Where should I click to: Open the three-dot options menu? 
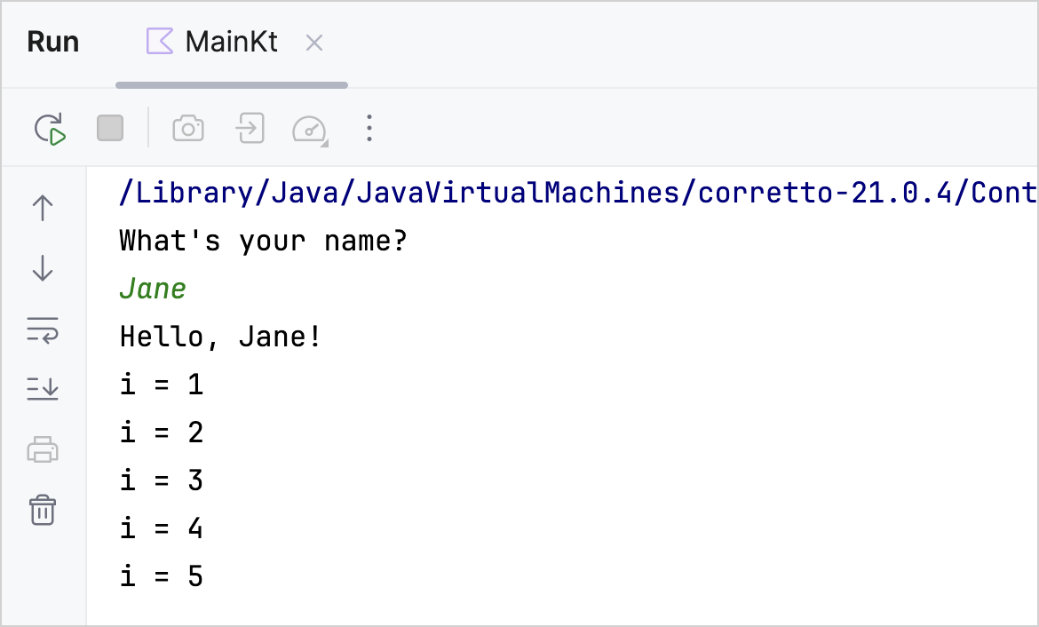coord(369,127)
